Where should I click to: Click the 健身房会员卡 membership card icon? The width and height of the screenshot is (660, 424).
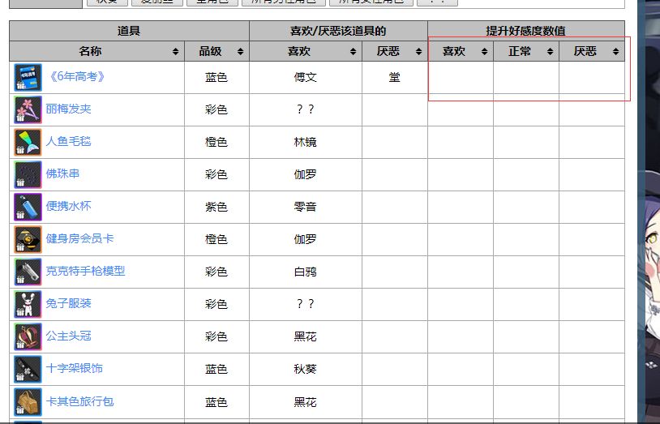(28, 240)
